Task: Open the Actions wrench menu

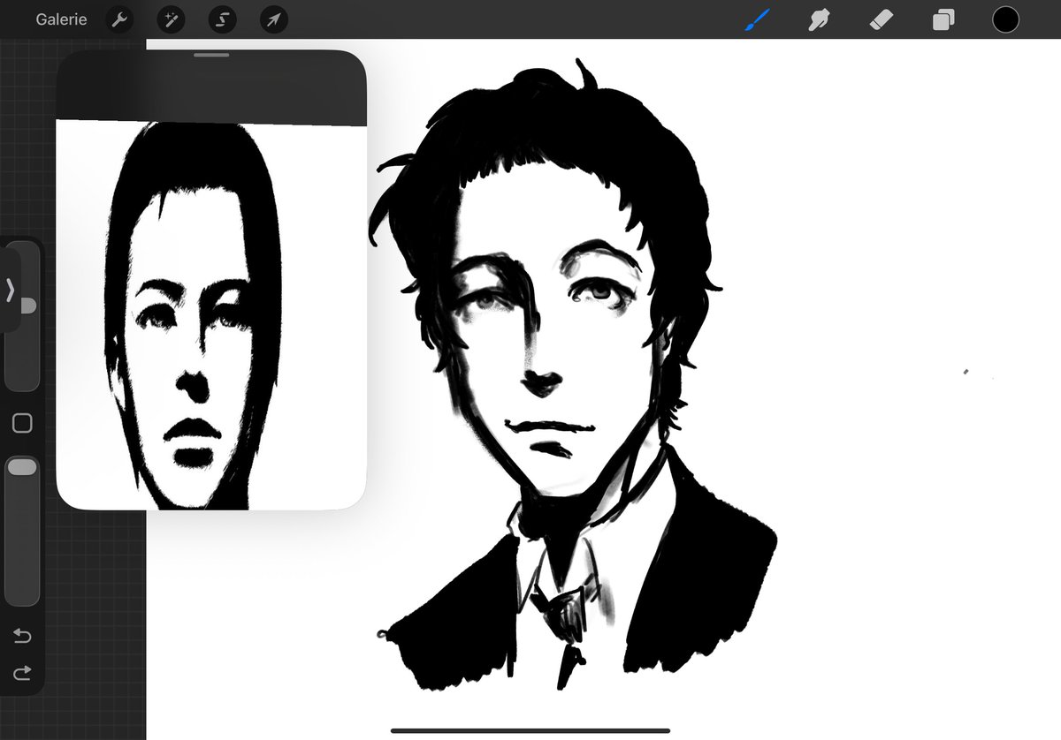Action: click(x=119, y=19)
